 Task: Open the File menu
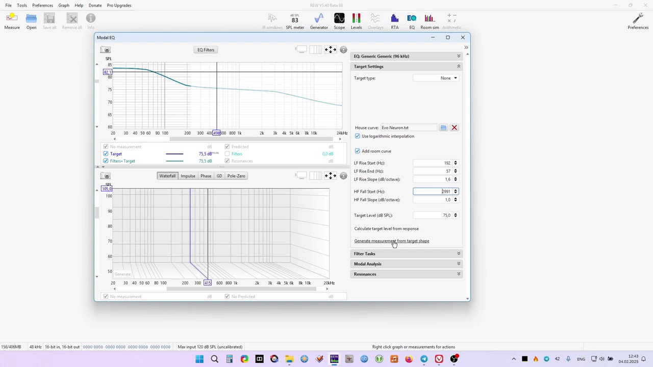point(9,5)
